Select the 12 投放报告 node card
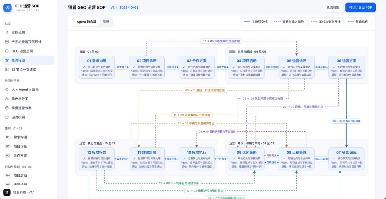Viewport: 386px width, 199px height. (x=97, y=158)
